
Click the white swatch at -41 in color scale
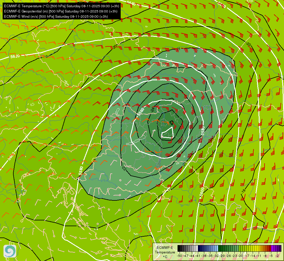(x=197, y=248)
